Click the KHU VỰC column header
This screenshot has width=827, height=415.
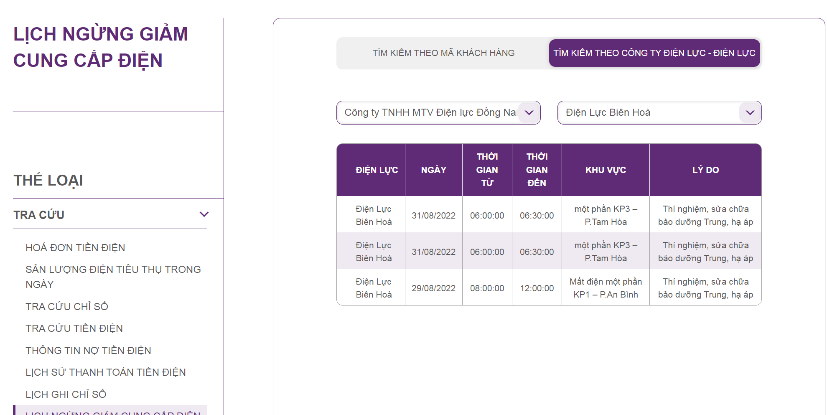605,170
